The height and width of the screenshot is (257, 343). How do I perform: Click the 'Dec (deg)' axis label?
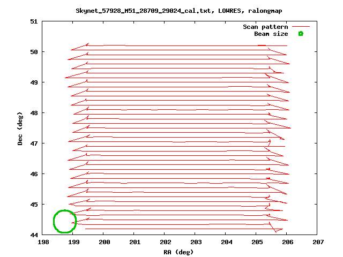point(20,128)
